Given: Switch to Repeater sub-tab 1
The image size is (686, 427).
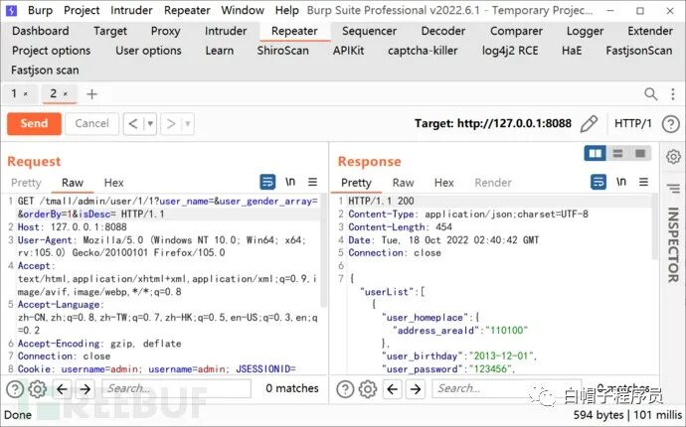Looking at the screenshot, I should pos(15,93).
